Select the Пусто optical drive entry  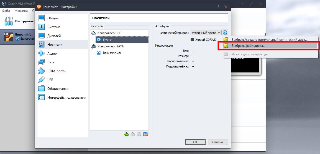[107, 40]
